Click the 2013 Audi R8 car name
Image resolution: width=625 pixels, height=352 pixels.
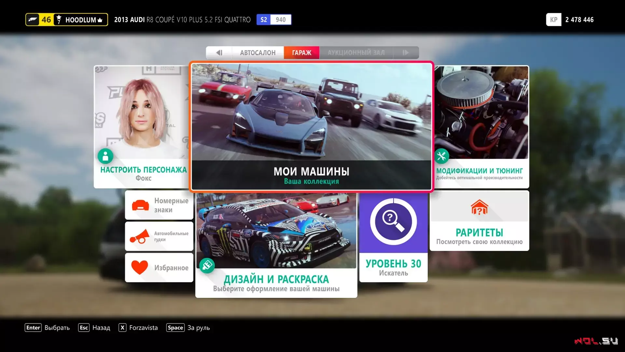182,20
